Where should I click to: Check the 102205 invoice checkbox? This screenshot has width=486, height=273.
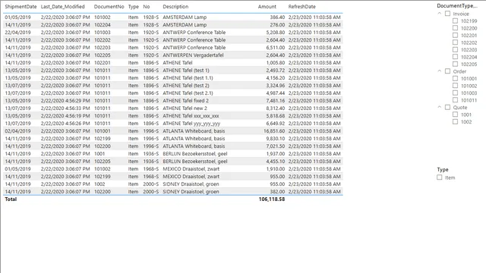coord(455,64)
